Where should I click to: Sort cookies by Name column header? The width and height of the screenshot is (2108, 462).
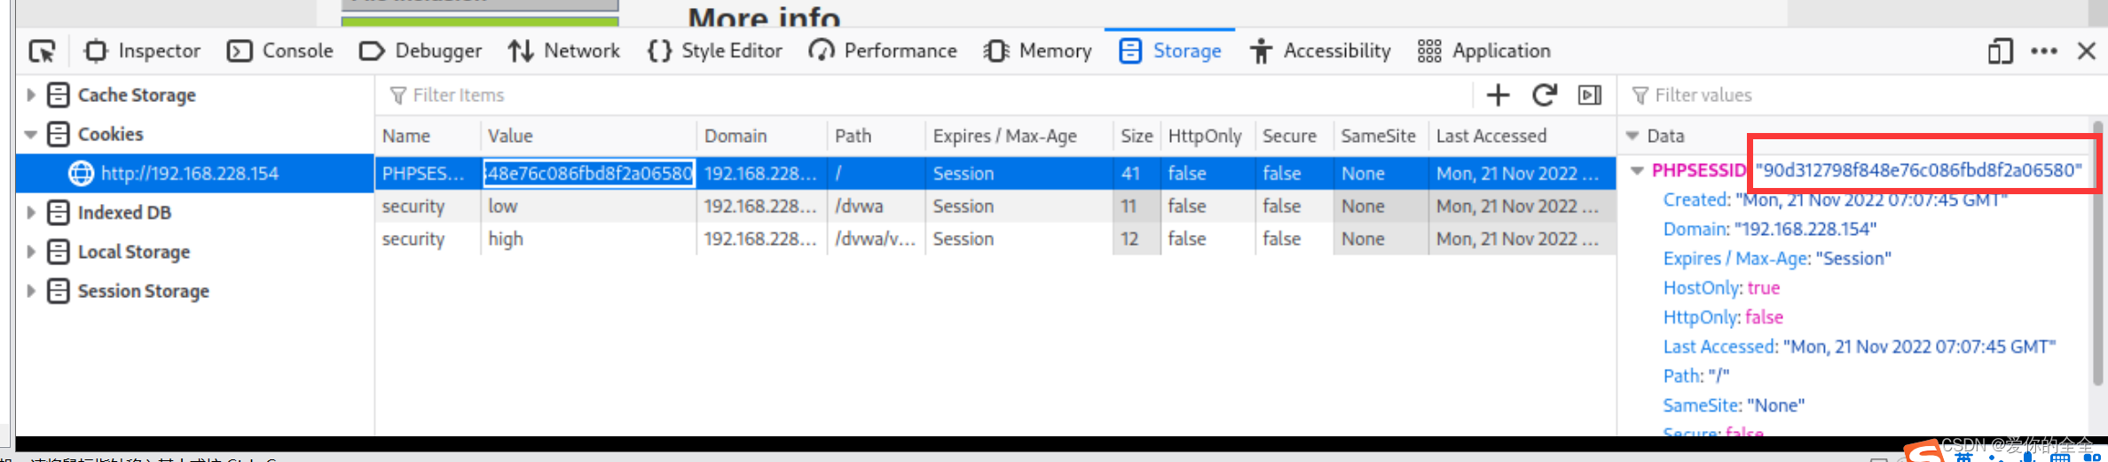(406, 136)
